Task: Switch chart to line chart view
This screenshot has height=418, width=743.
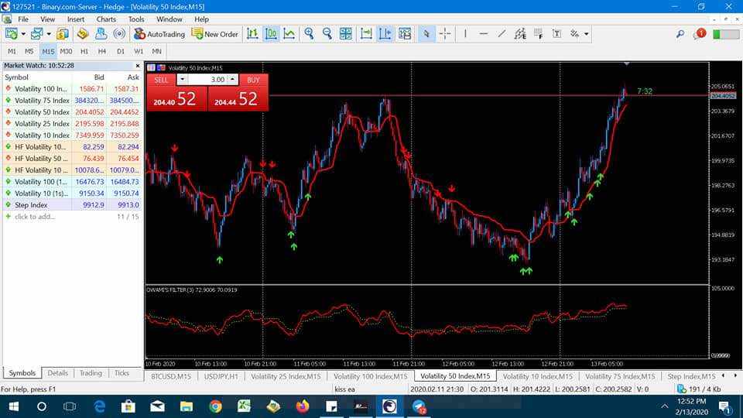Action: point(289,34)
